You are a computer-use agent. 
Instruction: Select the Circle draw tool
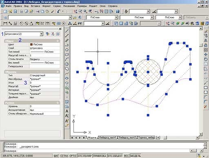(x=67, y=64)
